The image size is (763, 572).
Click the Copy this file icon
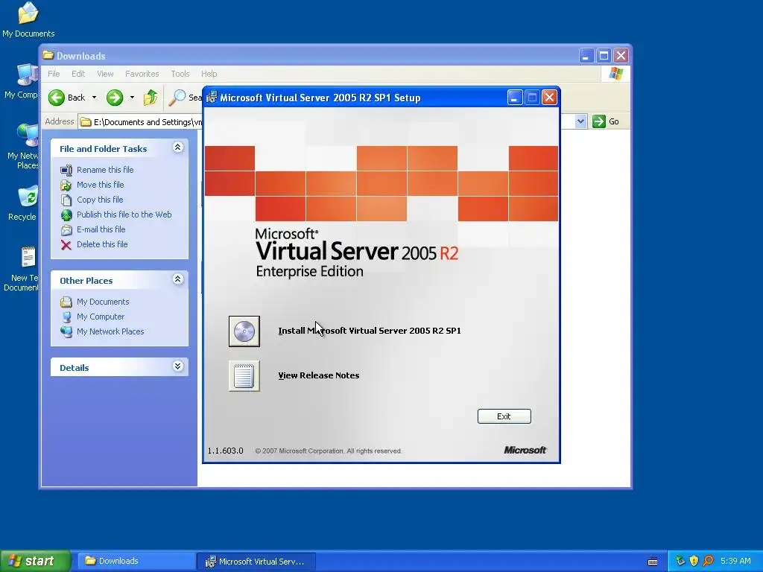(x=66, y=200)
